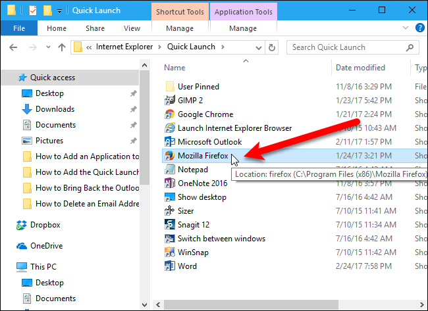Screen dimensions: 428x311
Task: Click the Internet Explorer browser shortcut icon
Action: tap(169, 128)
